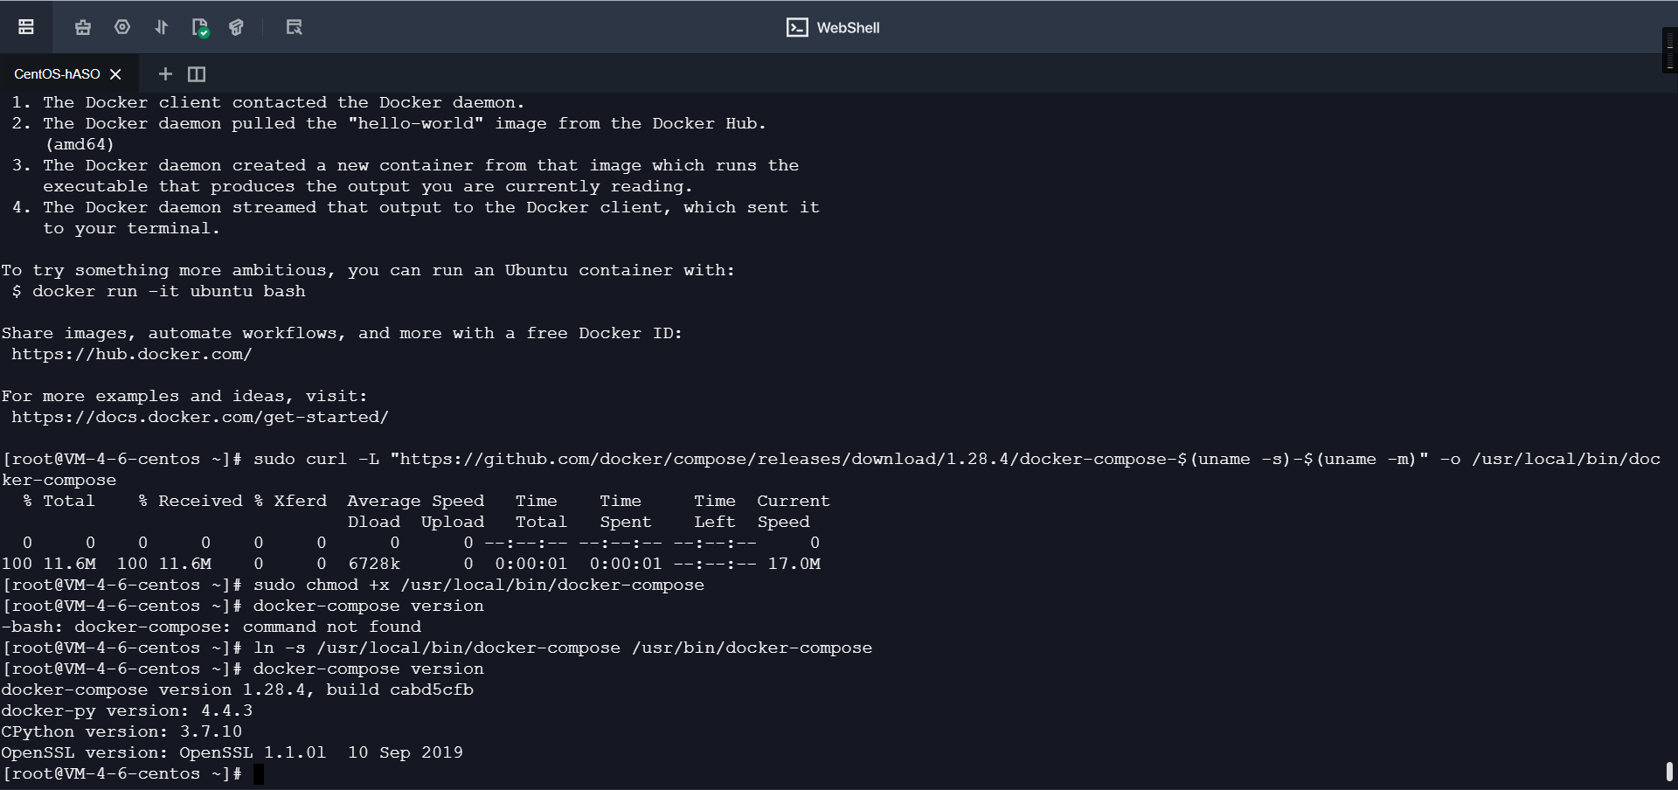This screenshot has width=1678, height=790.
Task: Open the server list panel icon
Action: click(x=26, y=27)
